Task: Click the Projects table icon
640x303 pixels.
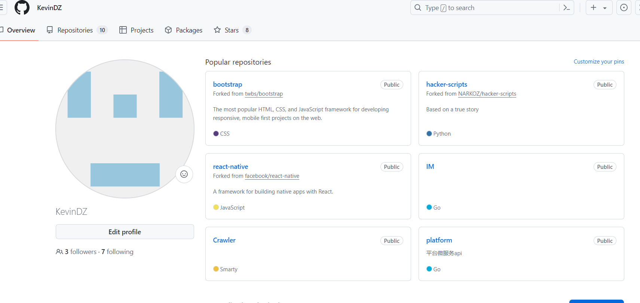Action: [x=123, y=30]
